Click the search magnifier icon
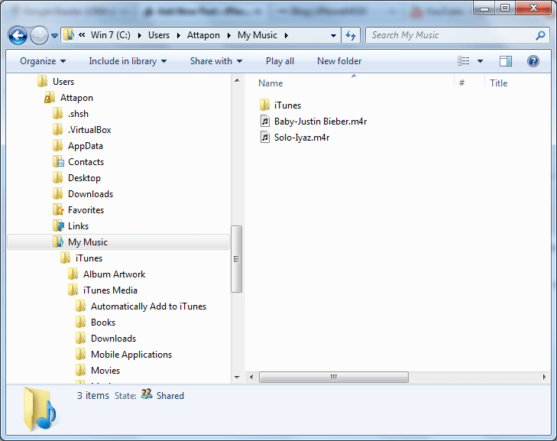557x441 pixels. 540,35
